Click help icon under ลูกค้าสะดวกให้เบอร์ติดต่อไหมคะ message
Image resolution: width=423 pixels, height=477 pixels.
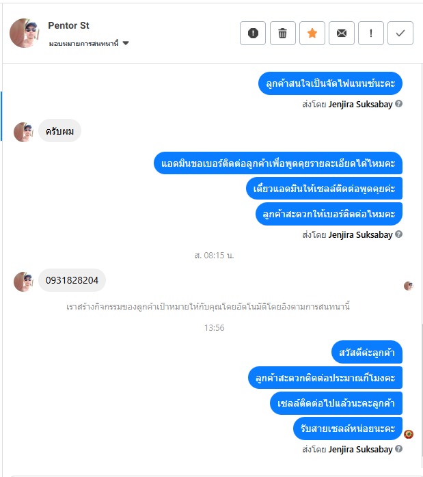(x=398, y=234)
